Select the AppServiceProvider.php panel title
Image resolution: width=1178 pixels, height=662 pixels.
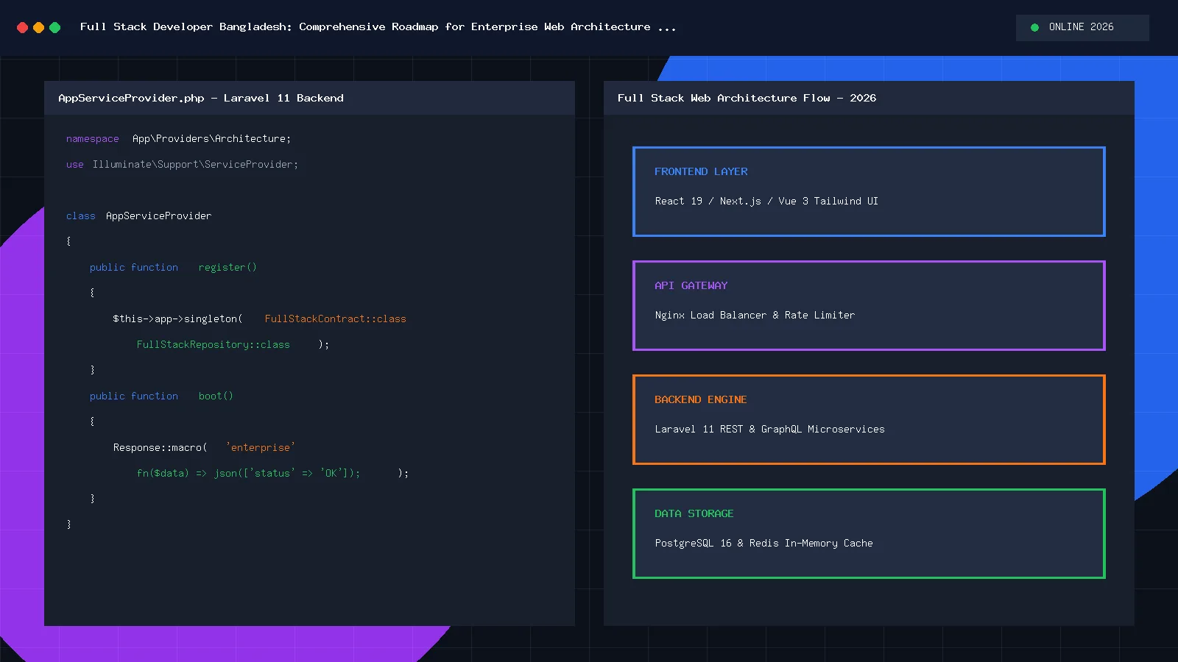[201, 98]
